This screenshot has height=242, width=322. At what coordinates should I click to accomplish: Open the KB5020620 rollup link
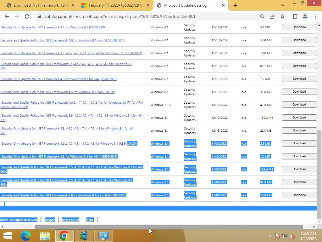pos(63,195)
